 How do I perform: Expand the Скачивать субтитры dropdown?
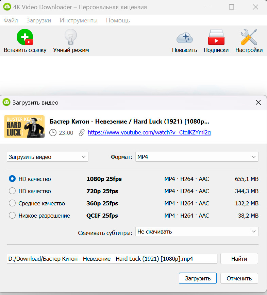[197, 232]
